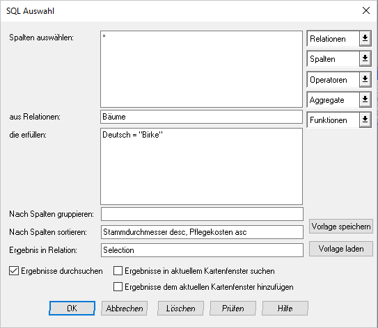Open Hilfe for the SQL dialog
This screenshot has height=328, width=378.
(x=285, y=308)
